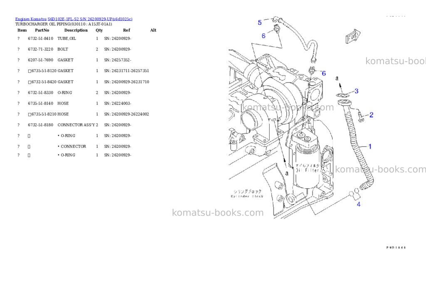Click the TUBE,OIL description

[67, 39]
